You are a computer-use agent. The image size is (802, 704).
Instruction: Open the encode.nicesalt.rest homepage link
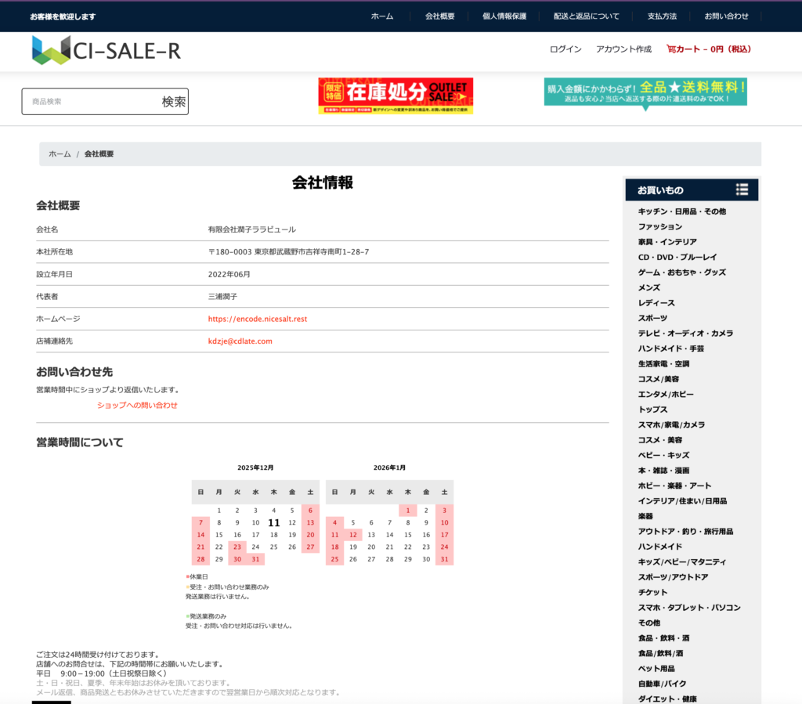click(x=257, y=319)
